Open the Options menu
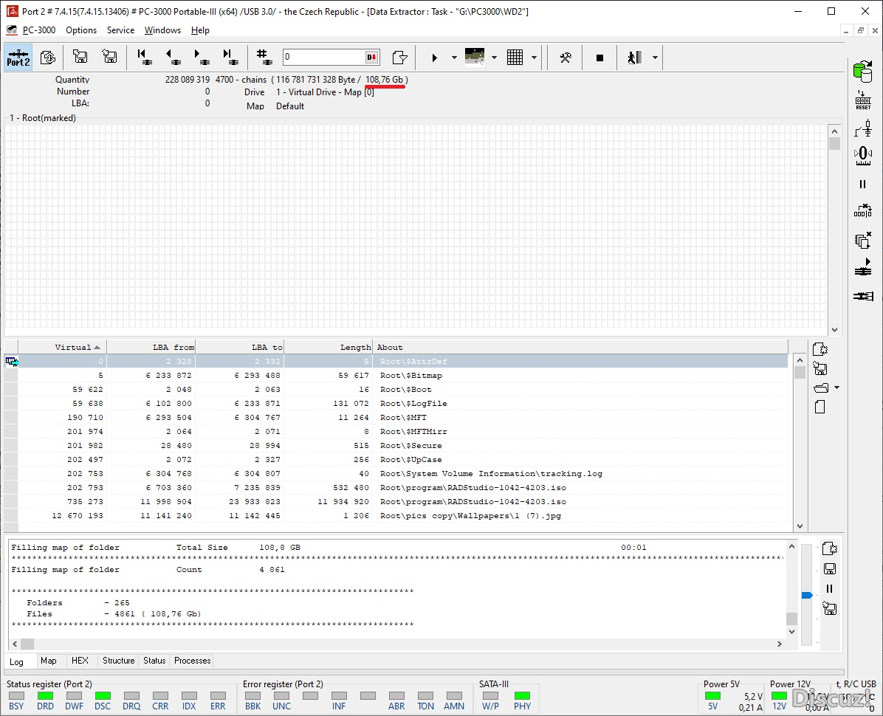 coord(81,30)
